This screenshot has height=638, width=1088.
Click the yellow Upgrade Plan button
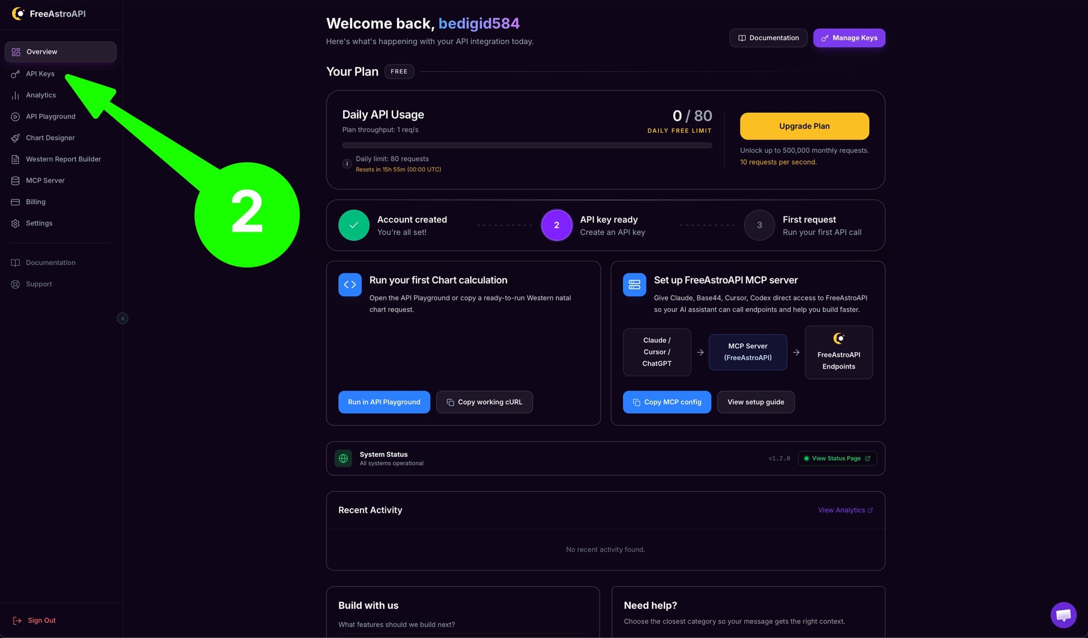click(804, 126)
